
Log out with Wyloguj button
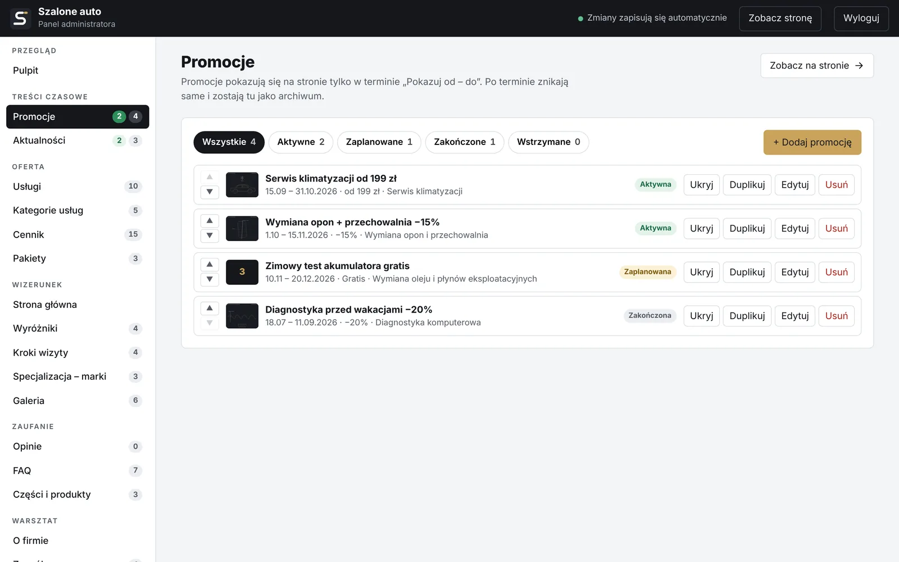pos(861,19)
